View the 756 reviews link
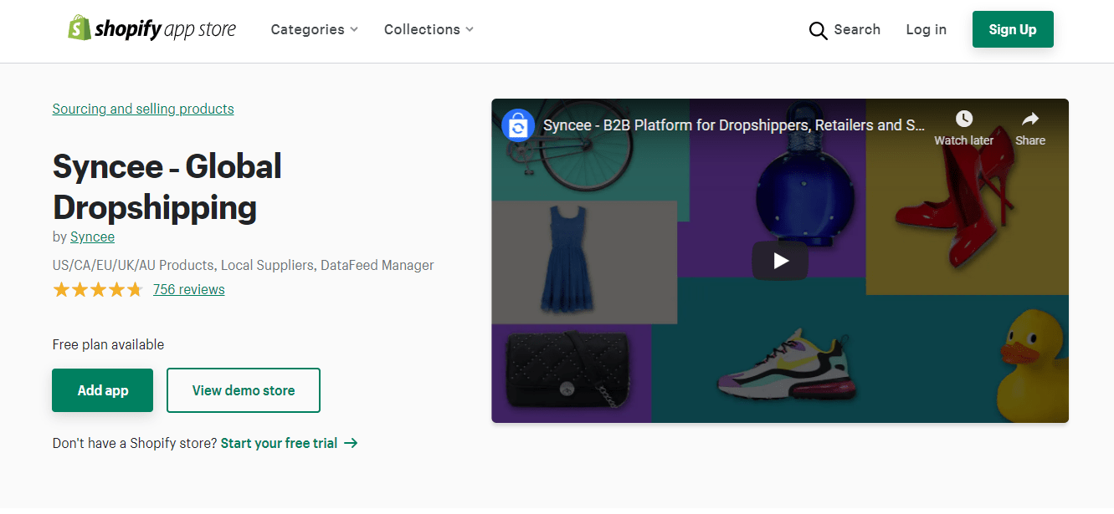The width and height of the screenshot is (1114, 514). [189, 289]
